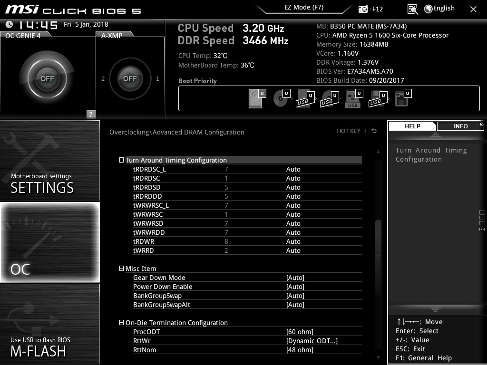The image size is (487, 365).
Task: Switch to the HELP tab
Action: pyautogui.click(x=412, y=126)
